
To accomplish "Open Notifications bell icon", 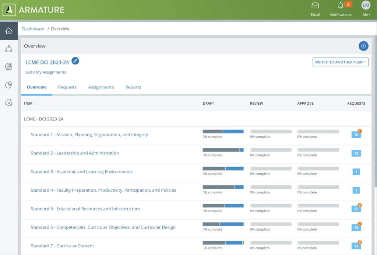I will [341, 6].
